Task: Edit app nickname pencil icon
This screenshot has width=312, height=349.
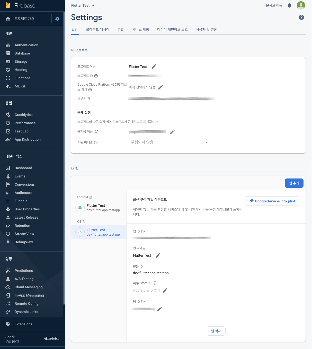Action: pos(158,255)
